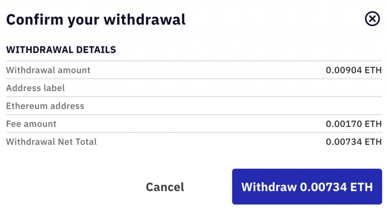Image resolution: width=387 pixels, height=209 pixels.
Task: Select the 0.00170 ETH fee value
Action: tap(354, 124)
